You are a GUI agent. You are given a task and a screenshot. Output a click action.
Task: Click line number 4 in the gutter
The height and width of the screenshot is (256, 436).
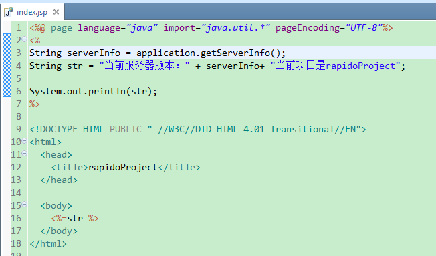(18, 66)
